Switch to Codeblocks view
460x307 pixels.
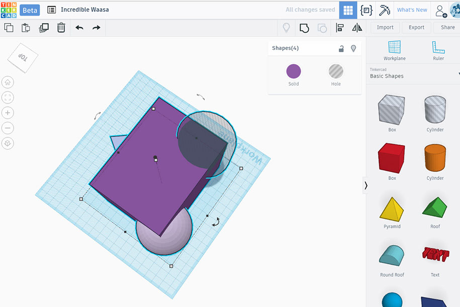coord(366,10)
